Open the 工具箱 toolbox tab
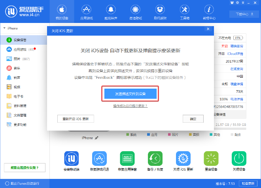The image size is (261, 188). [x=185, y=11]
